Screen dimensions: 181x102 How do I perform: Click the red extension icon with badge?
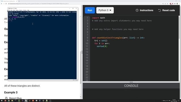[170, 4]
